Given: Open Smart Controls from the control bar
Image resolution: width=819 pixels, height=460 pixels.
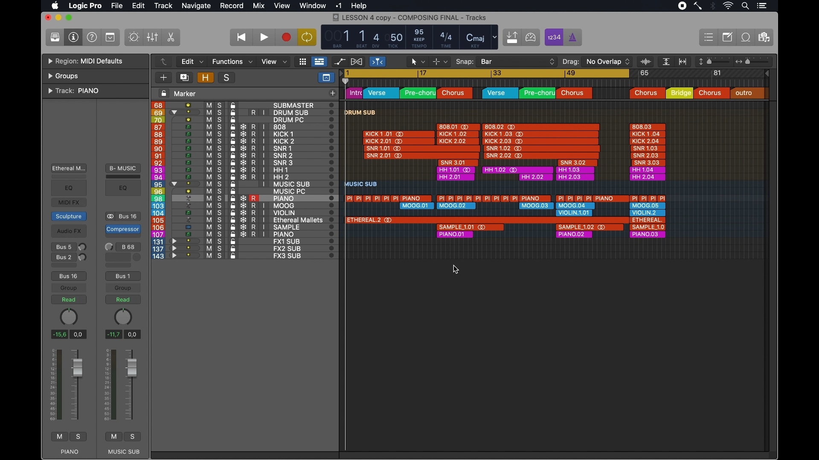Looking at the screenshot, I should point(134,37).
